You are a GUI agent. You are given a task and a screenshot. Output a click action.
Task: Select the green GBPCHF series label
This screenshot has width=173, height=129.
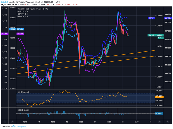(151, 35)
